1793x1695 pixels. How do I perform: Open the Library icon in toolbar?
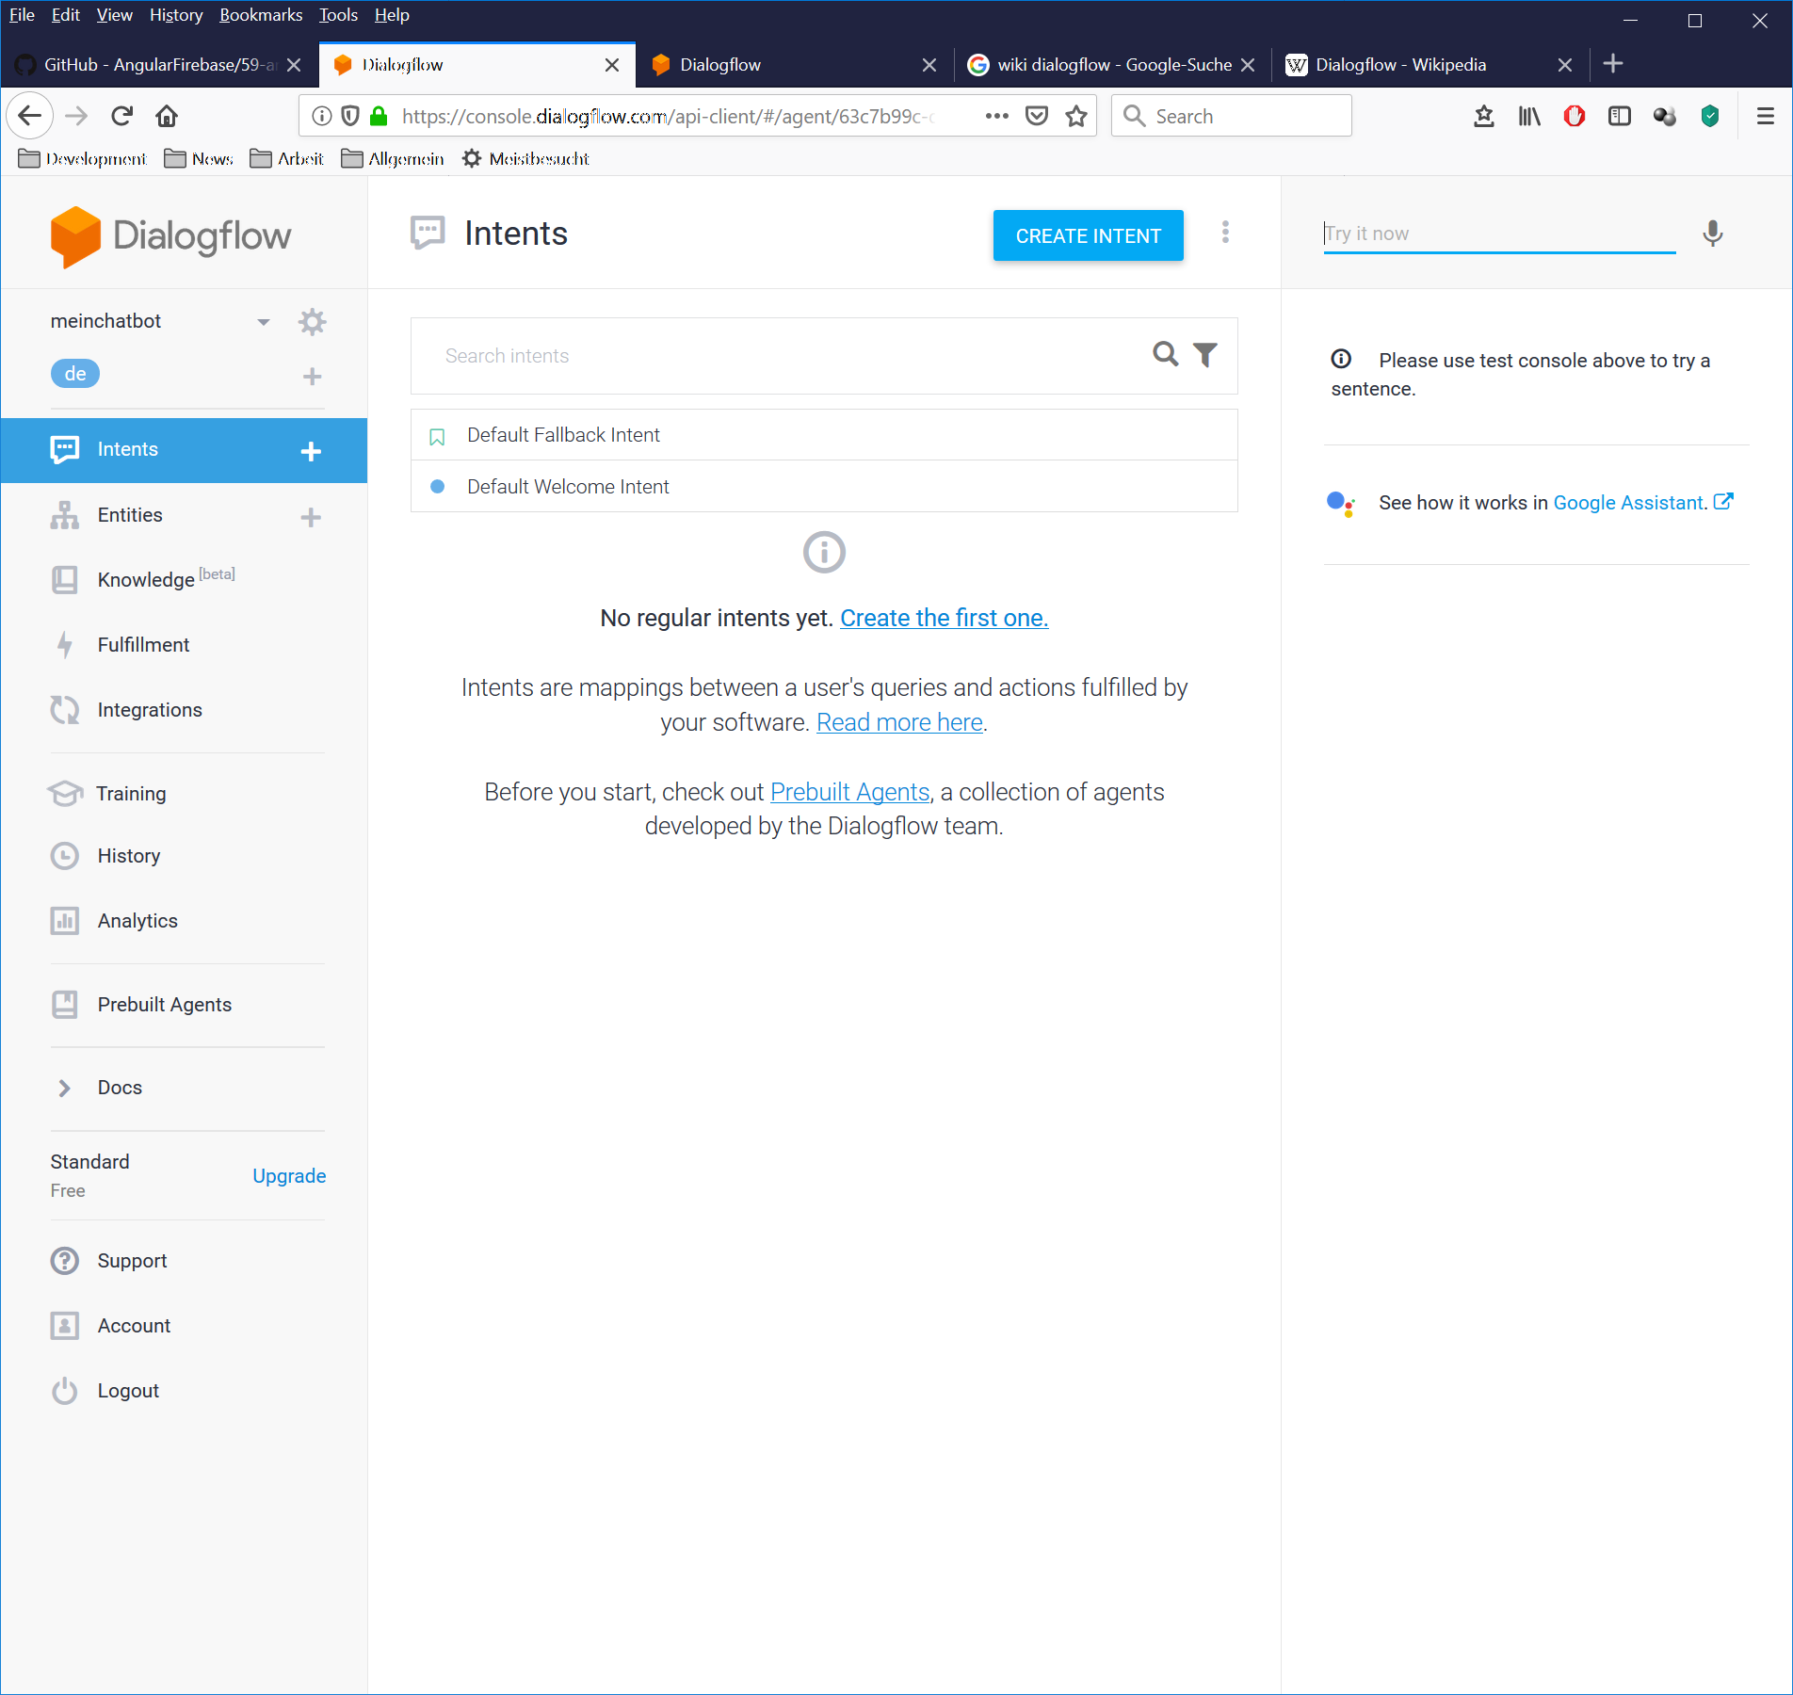click(x=1529, y=116)
